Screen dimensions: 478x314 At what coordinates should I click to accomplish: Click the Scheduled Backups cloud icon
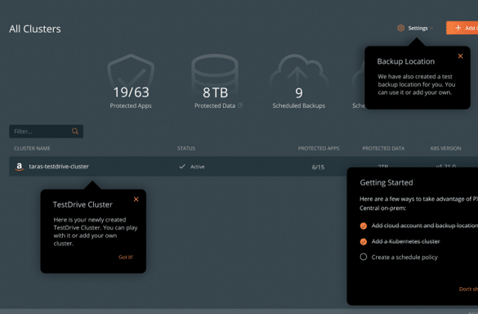click(299, 71)
